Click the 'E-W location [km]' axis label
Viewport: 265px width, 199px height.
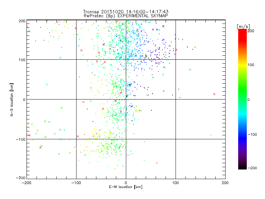click(x=126, y=187)
